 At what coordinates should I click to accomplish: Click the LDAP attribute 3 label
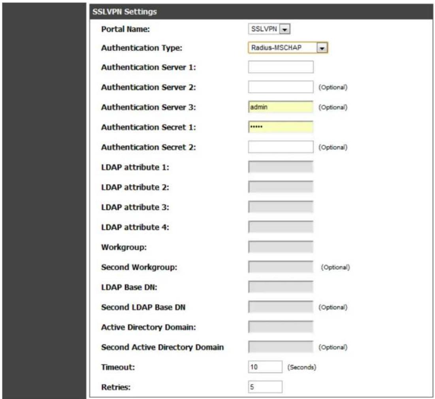pyautogui.click(x=135, y=207)
